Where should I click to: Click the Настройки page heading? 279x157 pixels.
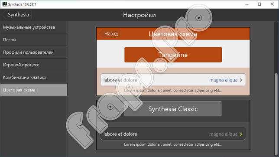139,15
